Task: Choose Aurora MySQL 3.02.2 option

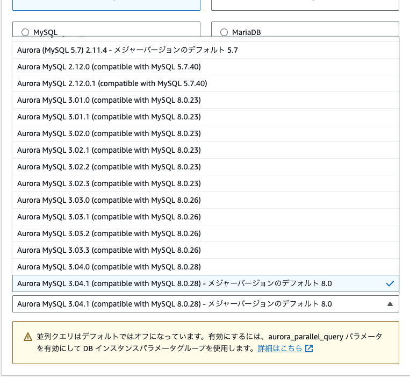Action: (x=206, y=167)
